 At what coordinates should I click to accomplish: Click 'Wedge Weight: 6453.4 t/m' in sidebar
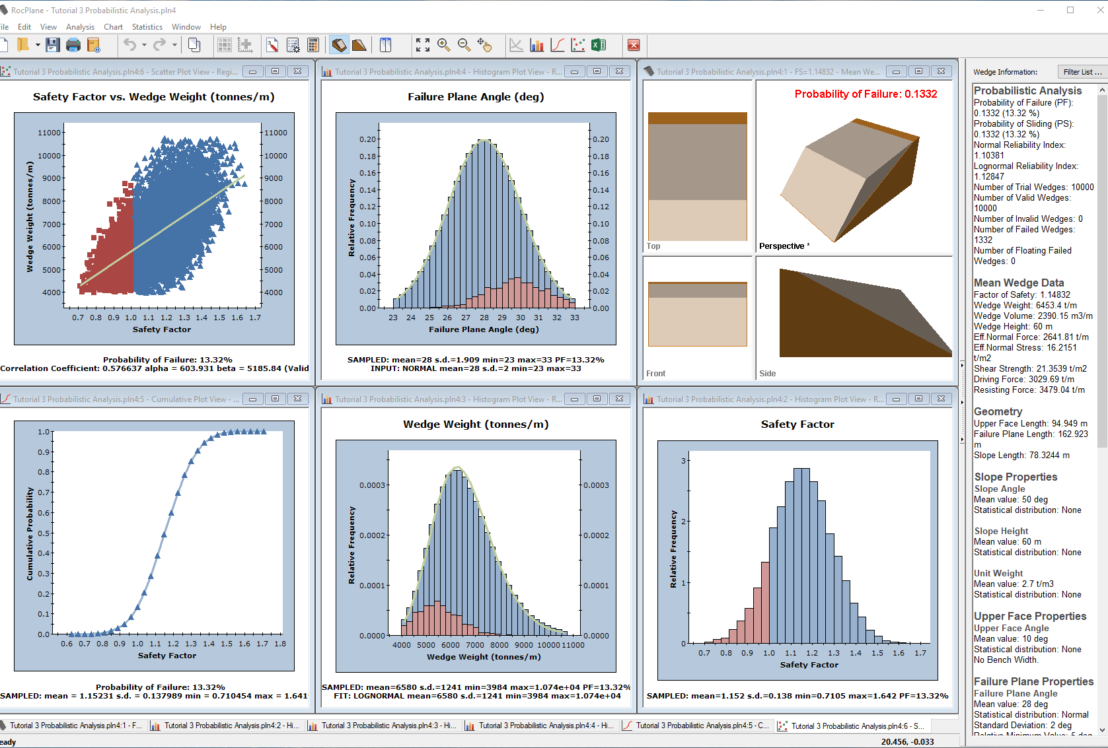pyautogui.click(x=1025, y=305)
